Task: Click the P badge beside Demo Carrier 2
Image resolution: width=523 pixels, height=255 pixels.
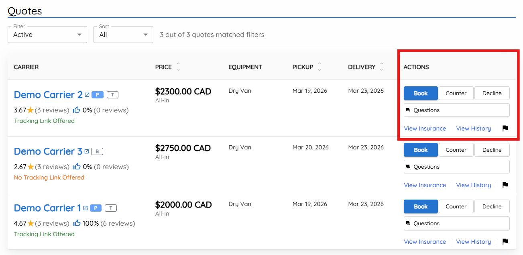Action: tap(98, 95)
